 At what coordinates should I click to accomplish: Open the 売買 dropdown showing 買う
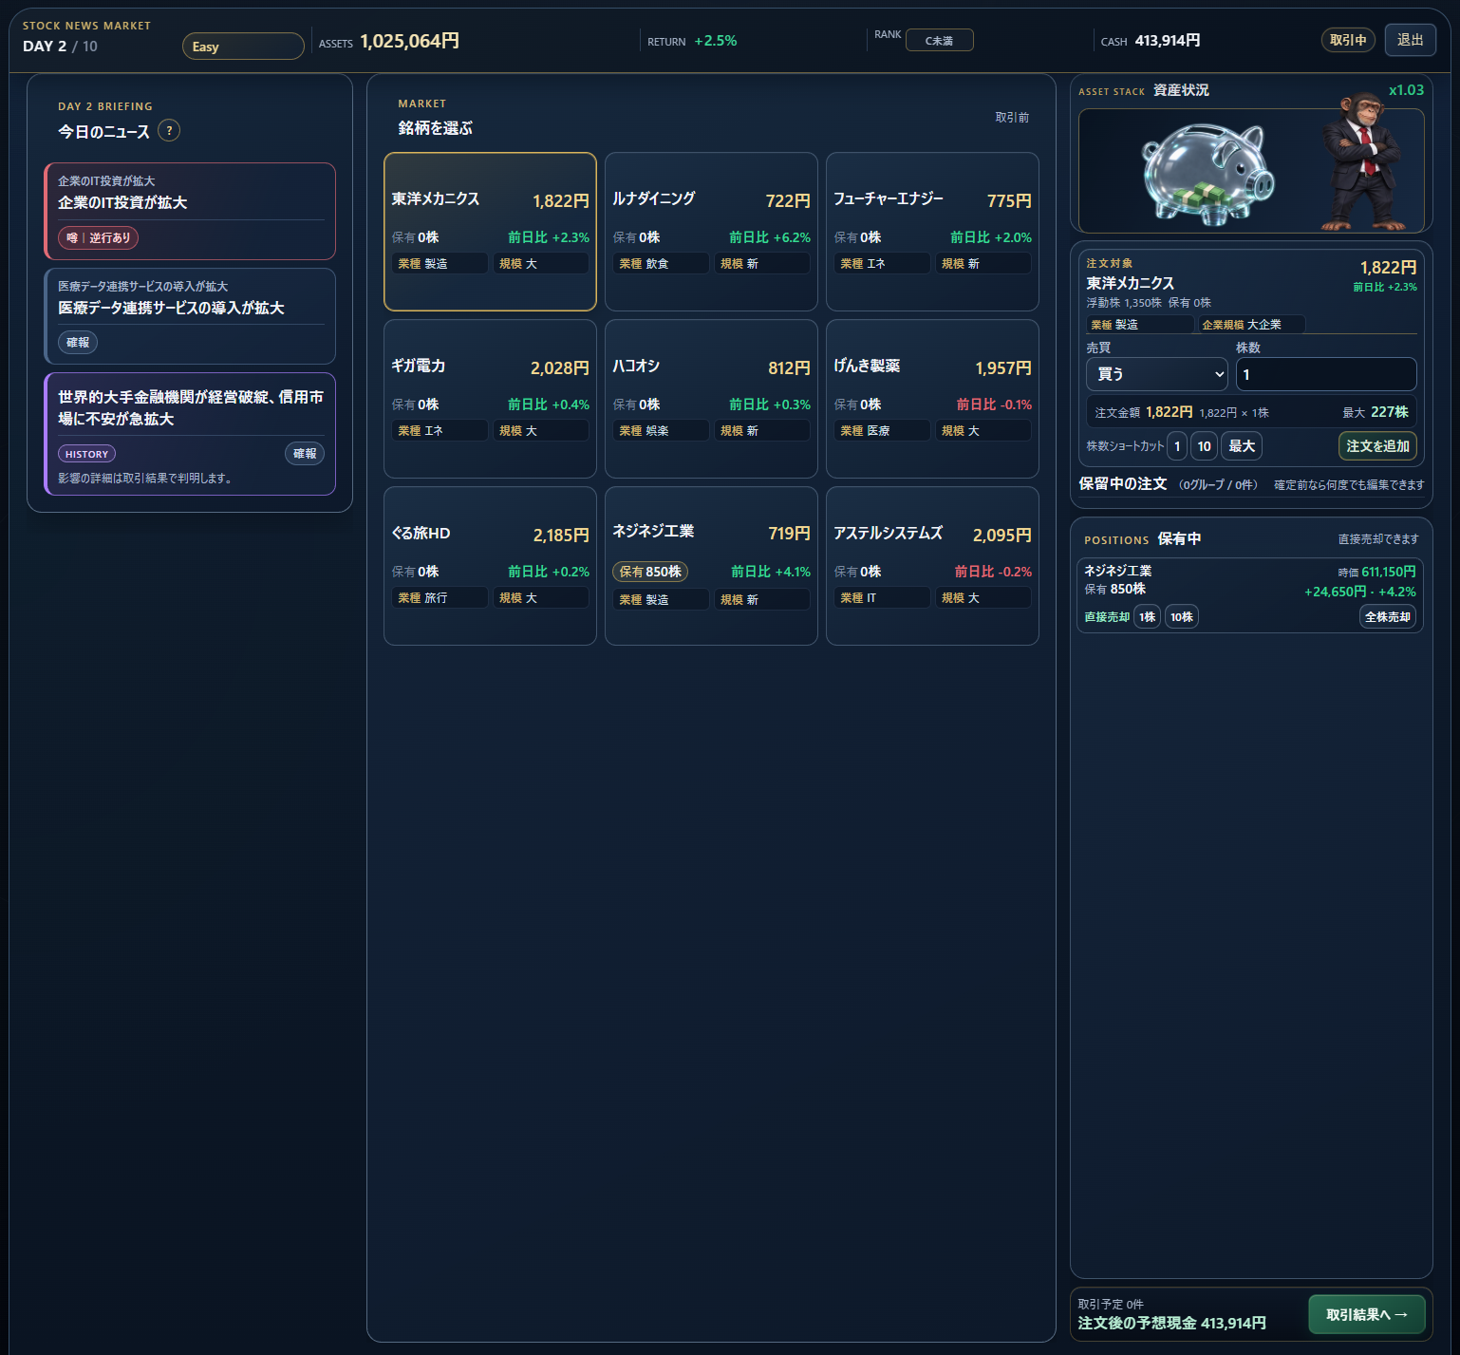click(x=1156, y=374)
